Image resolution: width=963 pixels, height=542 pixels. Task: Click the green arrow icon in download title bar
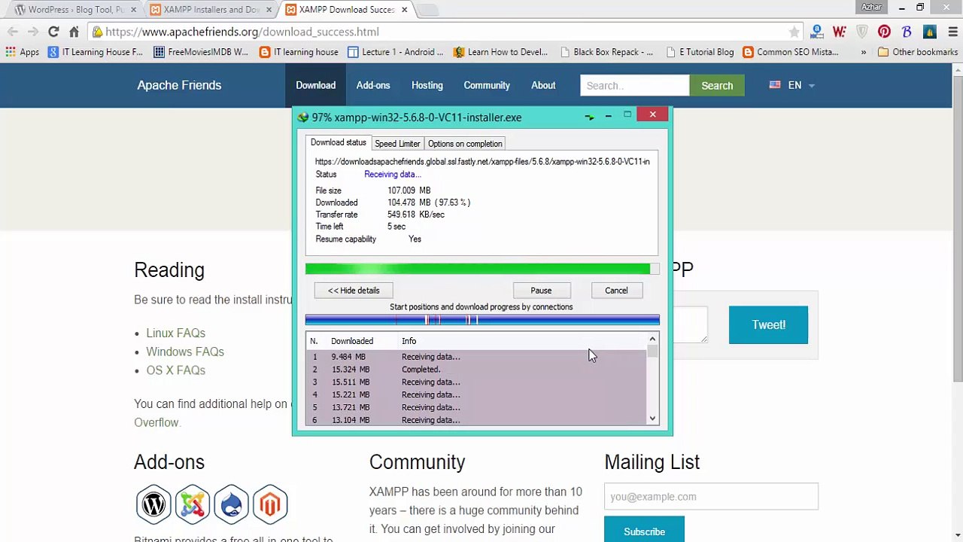[x=589, y=117]
